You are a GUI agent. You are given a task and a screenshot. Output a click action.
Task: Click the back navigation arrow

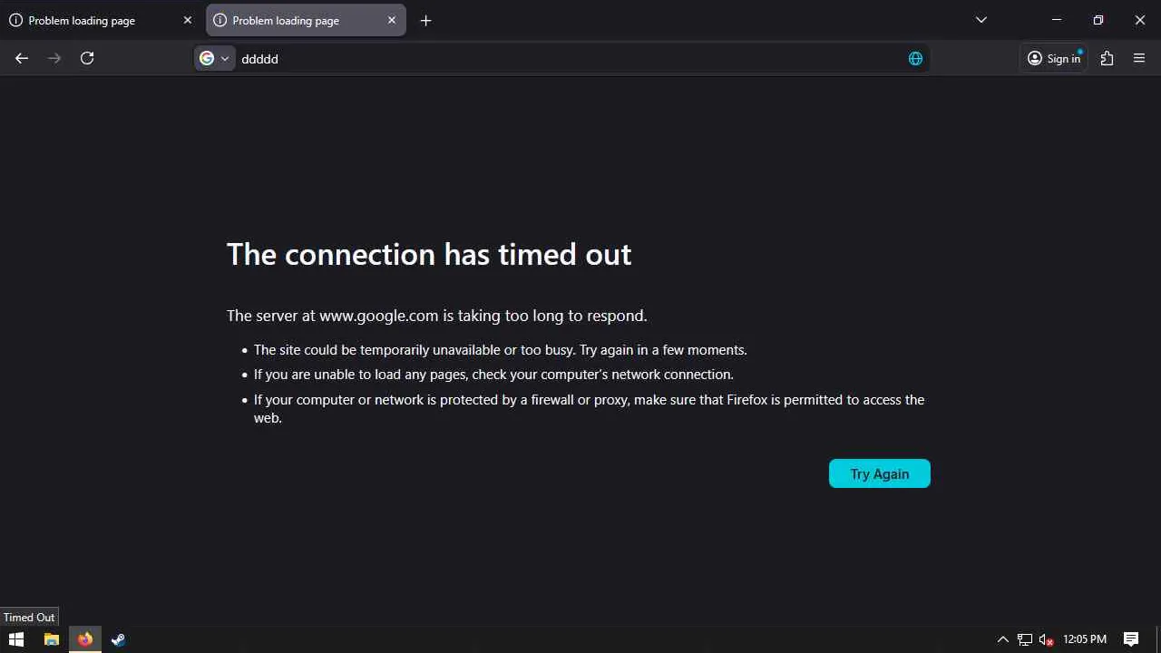pos(22,58)
